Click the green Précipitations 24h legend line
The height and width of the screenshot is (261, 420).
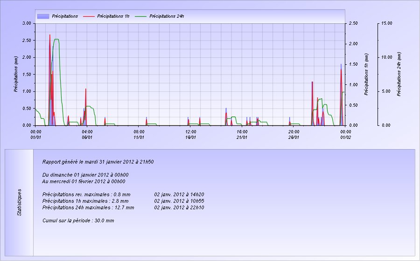point(140,16)
